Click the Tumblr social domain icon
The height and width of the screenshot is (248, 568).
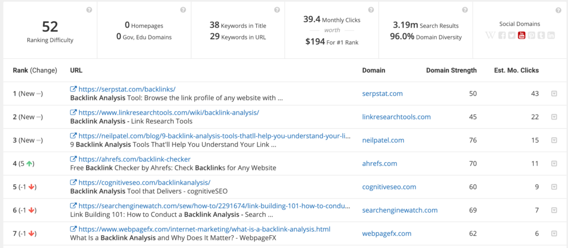click(541, 35)
